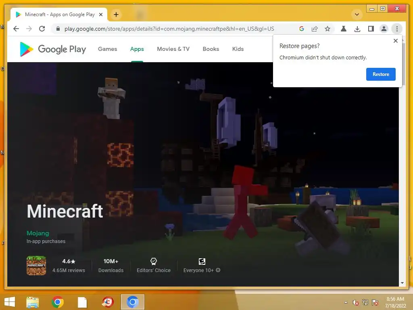This screenshot has width=413, height=310.
Task: Share this page using share icon
Action: tap(315, 29)
